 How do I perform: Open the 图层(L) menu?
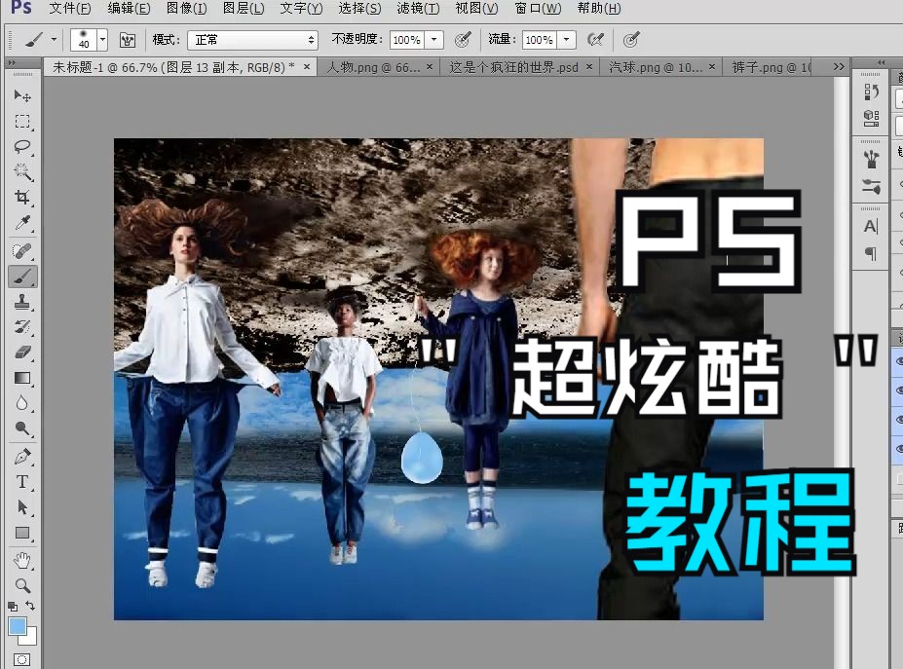(243, 9)
